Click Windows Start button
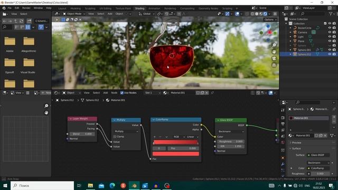 5,185
